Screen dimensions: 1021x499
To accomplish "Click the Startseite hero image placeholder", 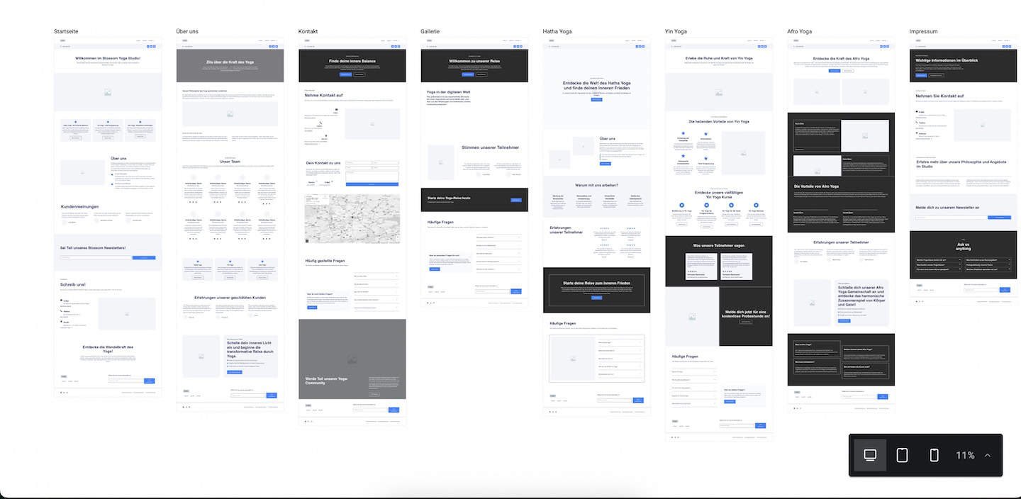I will pyautogui.click(x=108, y=92).
